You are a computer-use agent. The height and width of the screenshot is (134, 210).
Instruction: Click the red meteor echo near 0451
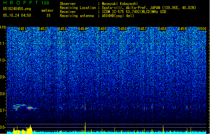tap(30, 108)
